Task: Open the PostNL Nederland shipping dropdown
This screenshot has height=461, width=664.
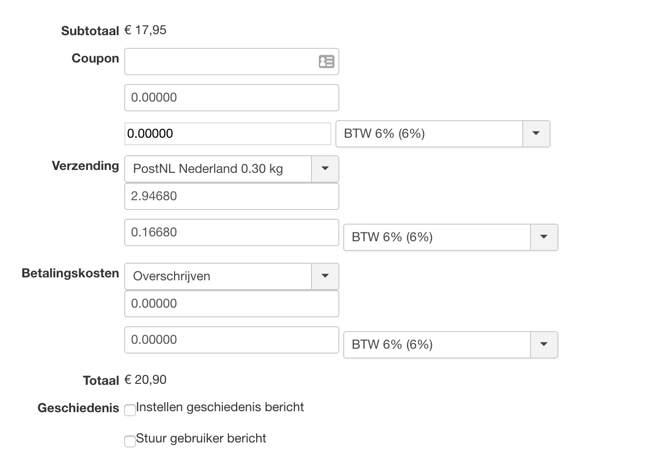Action: pos(325,169)
